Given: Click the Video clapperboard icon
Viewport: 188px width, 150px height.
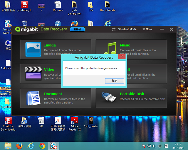Looking at the screenshot, I should (33, 74).
